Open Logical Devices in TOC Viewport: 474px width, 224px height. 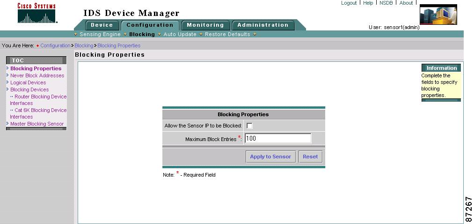click(x=28, y=82)
